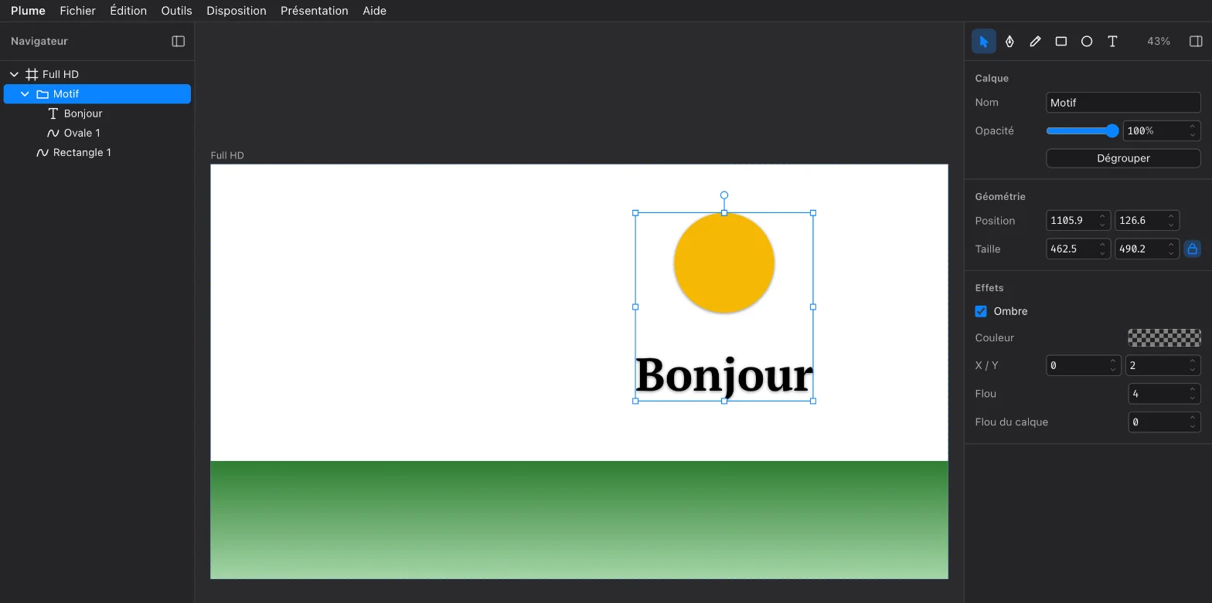
Task: Click the Dégrouper button
Action: pos(1123,158)
